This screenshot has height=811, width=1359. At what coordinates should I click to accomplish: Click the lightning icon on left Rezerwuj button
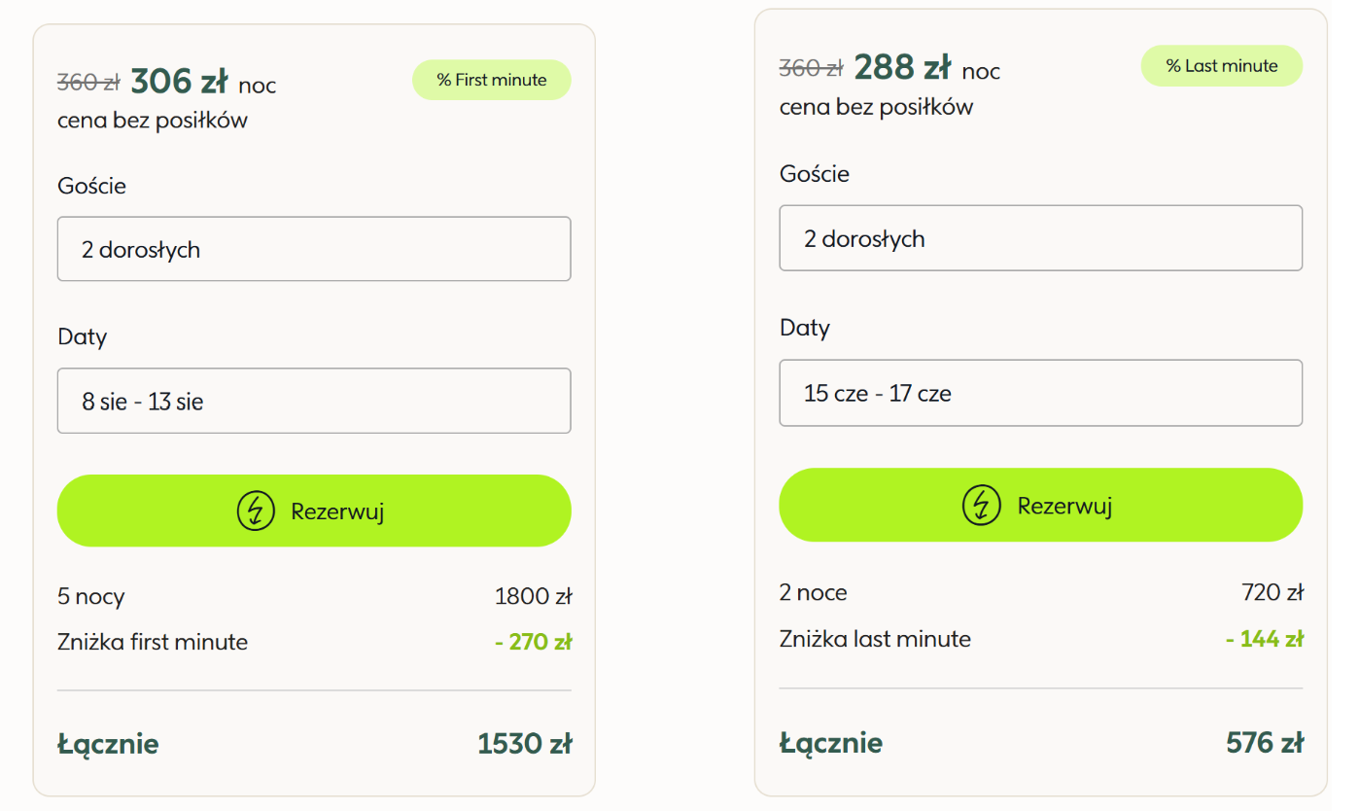[256, 511]
